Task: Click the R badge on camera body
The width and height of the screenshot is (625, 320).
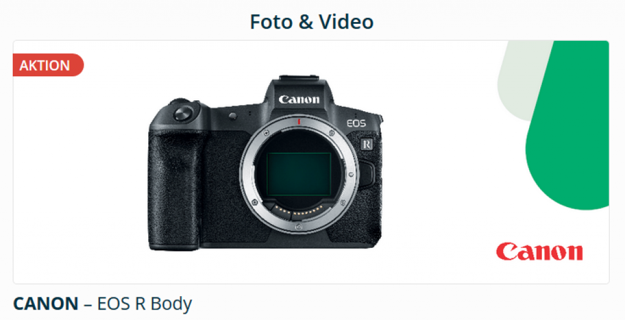Action: [366, 144]
